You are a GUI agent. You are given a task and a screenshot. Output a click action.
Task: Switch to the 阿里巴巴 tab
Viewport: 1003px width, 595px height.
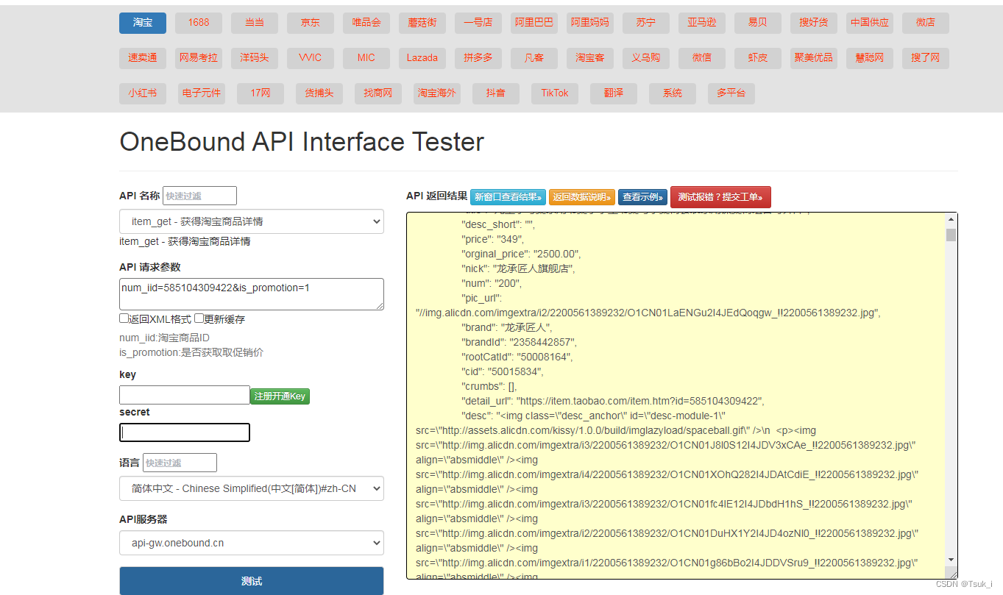(x=534, y=23)
